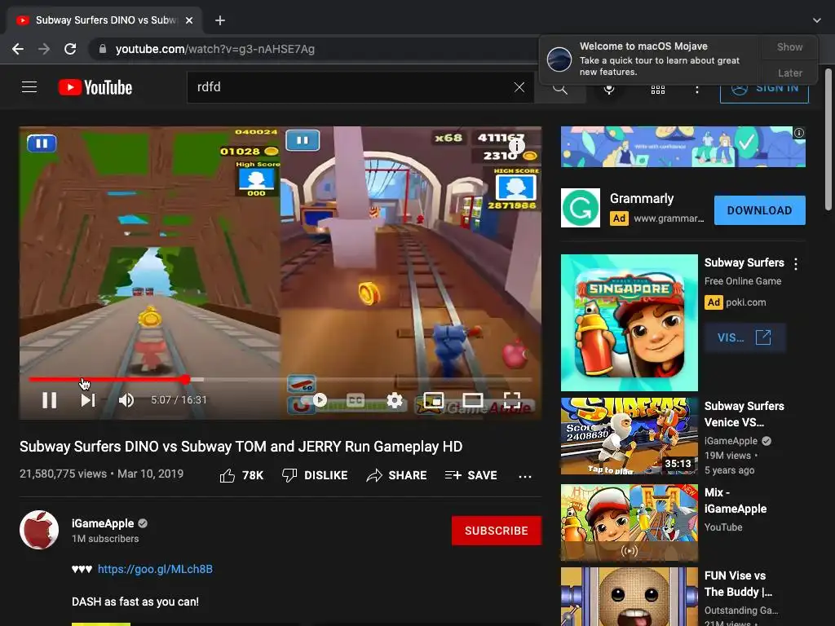
Task: Clear the search box text
Action: click(519, 87)
